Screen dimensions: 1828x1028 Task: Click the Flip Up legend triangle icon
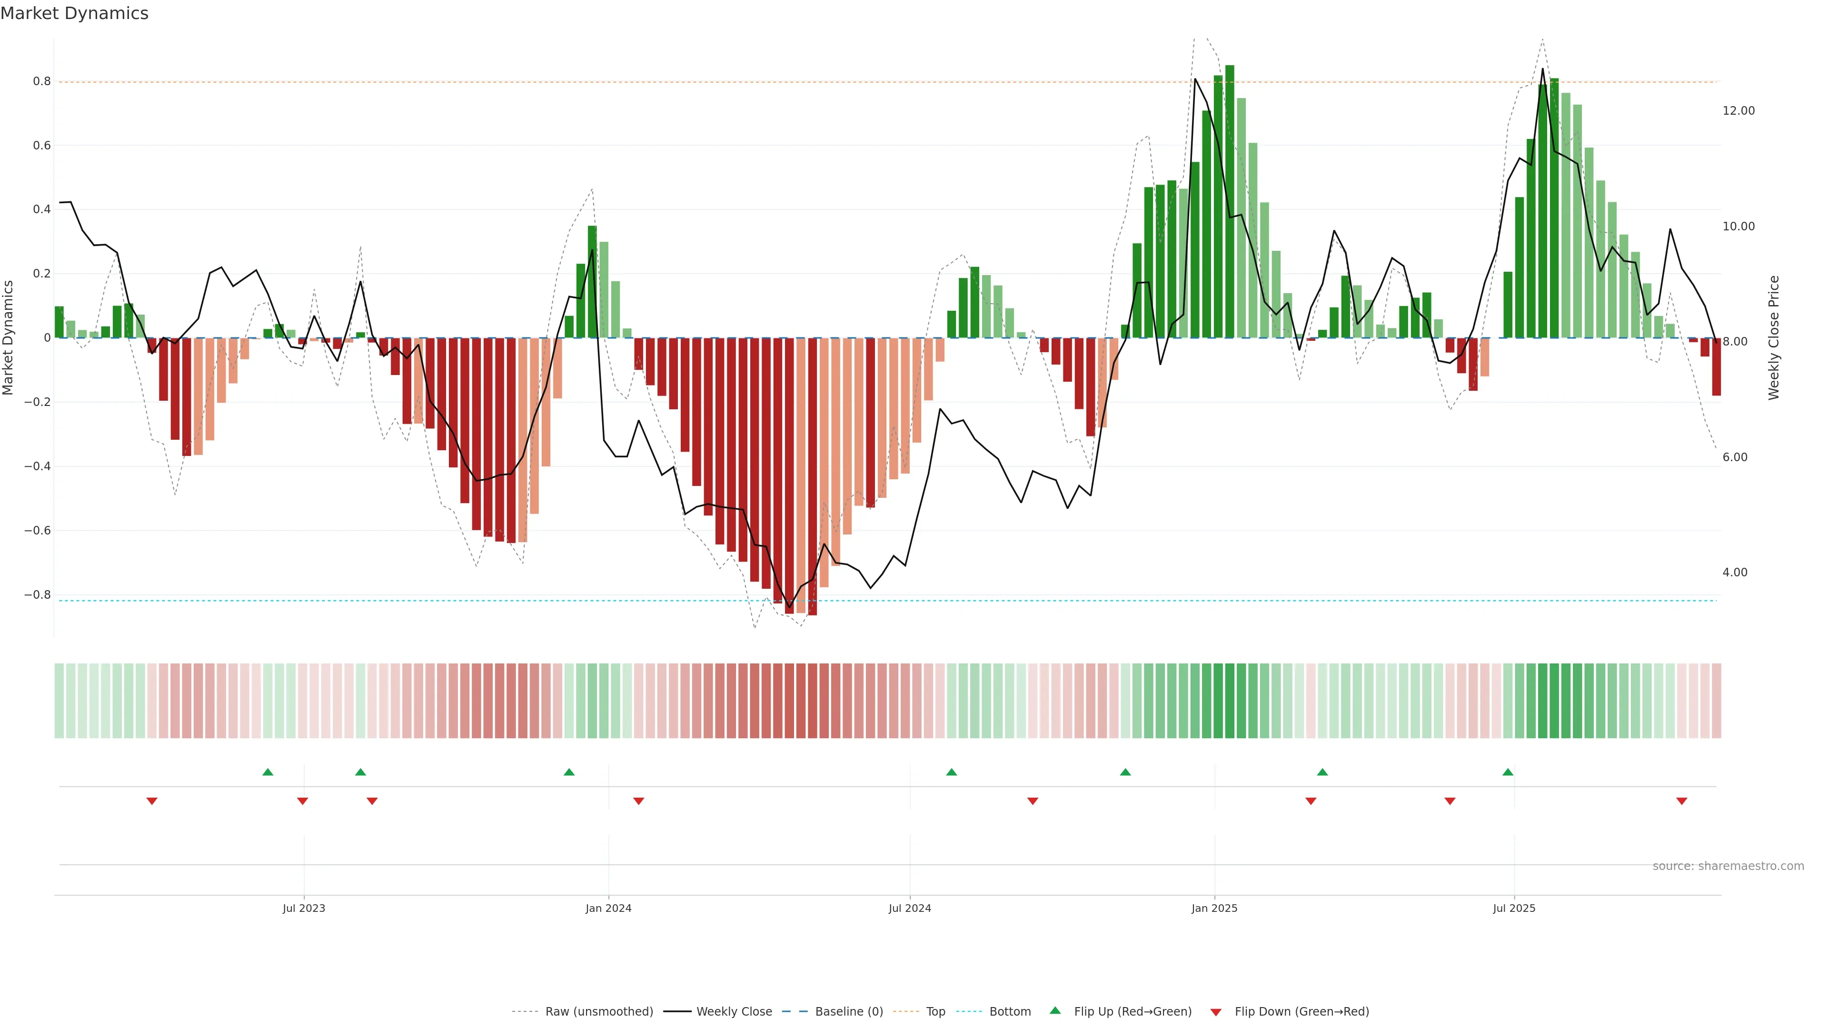tap(1055, 1010)
